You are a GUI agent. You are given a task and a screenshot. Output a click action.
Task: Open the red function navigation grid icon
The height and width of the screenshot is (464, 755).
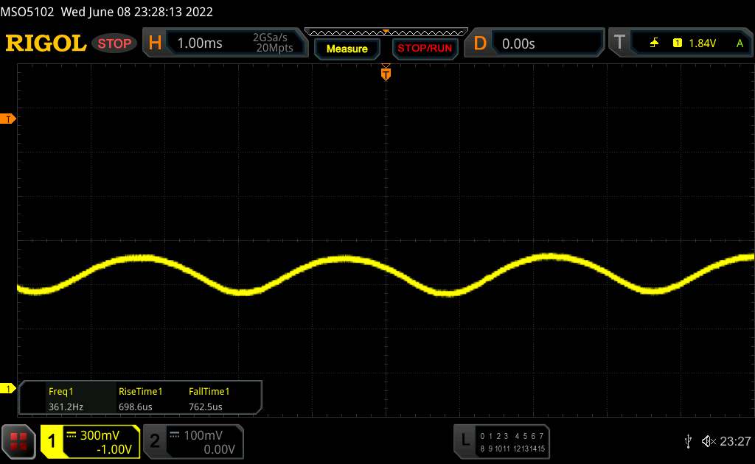(19, 440)
